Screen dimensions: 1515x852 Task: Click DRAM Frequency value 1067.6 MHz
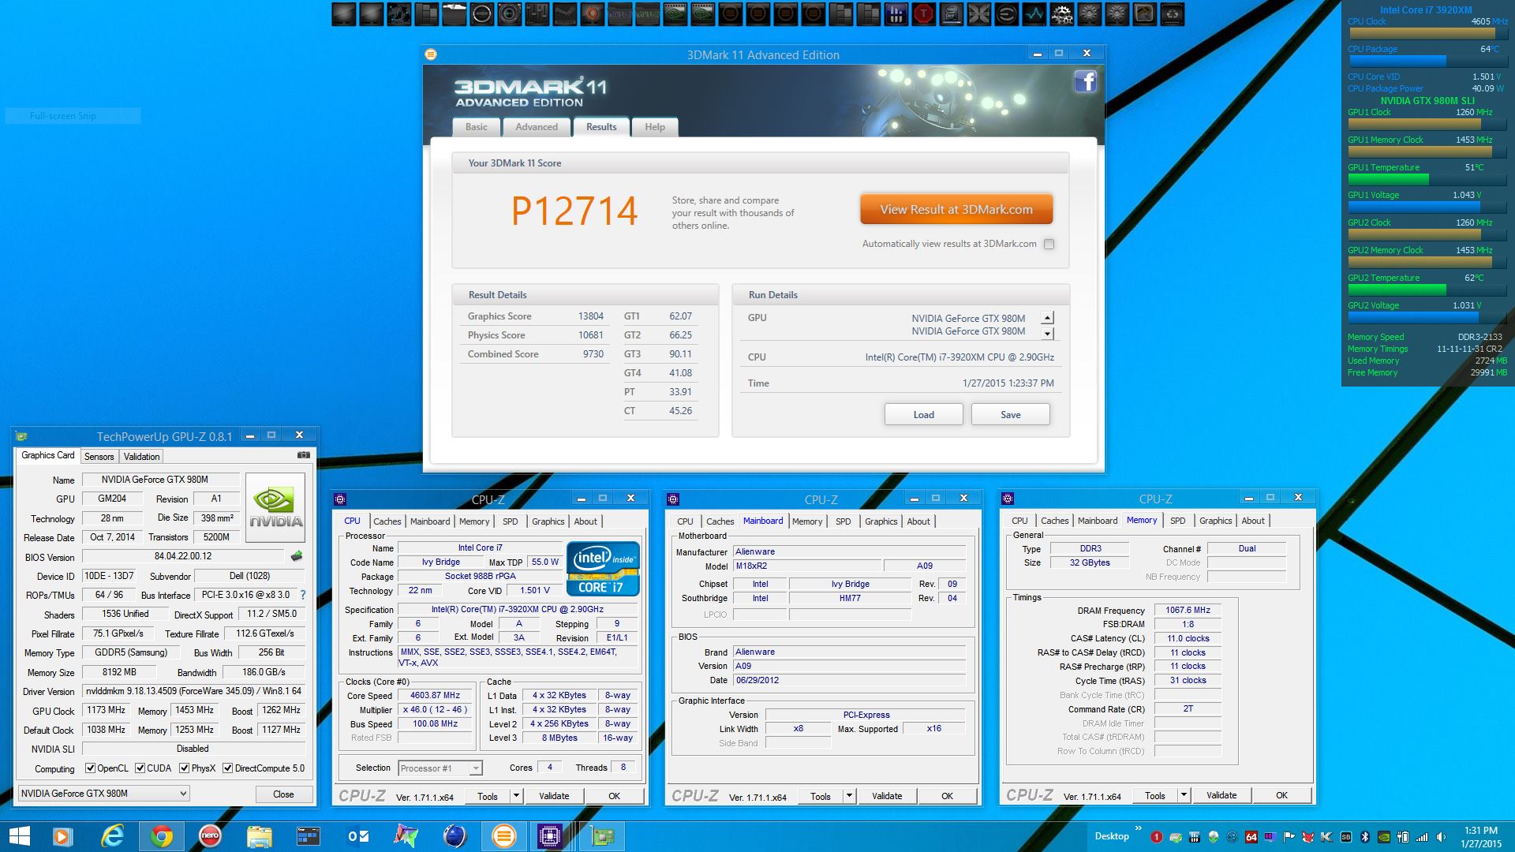(x=1188, y=610)
